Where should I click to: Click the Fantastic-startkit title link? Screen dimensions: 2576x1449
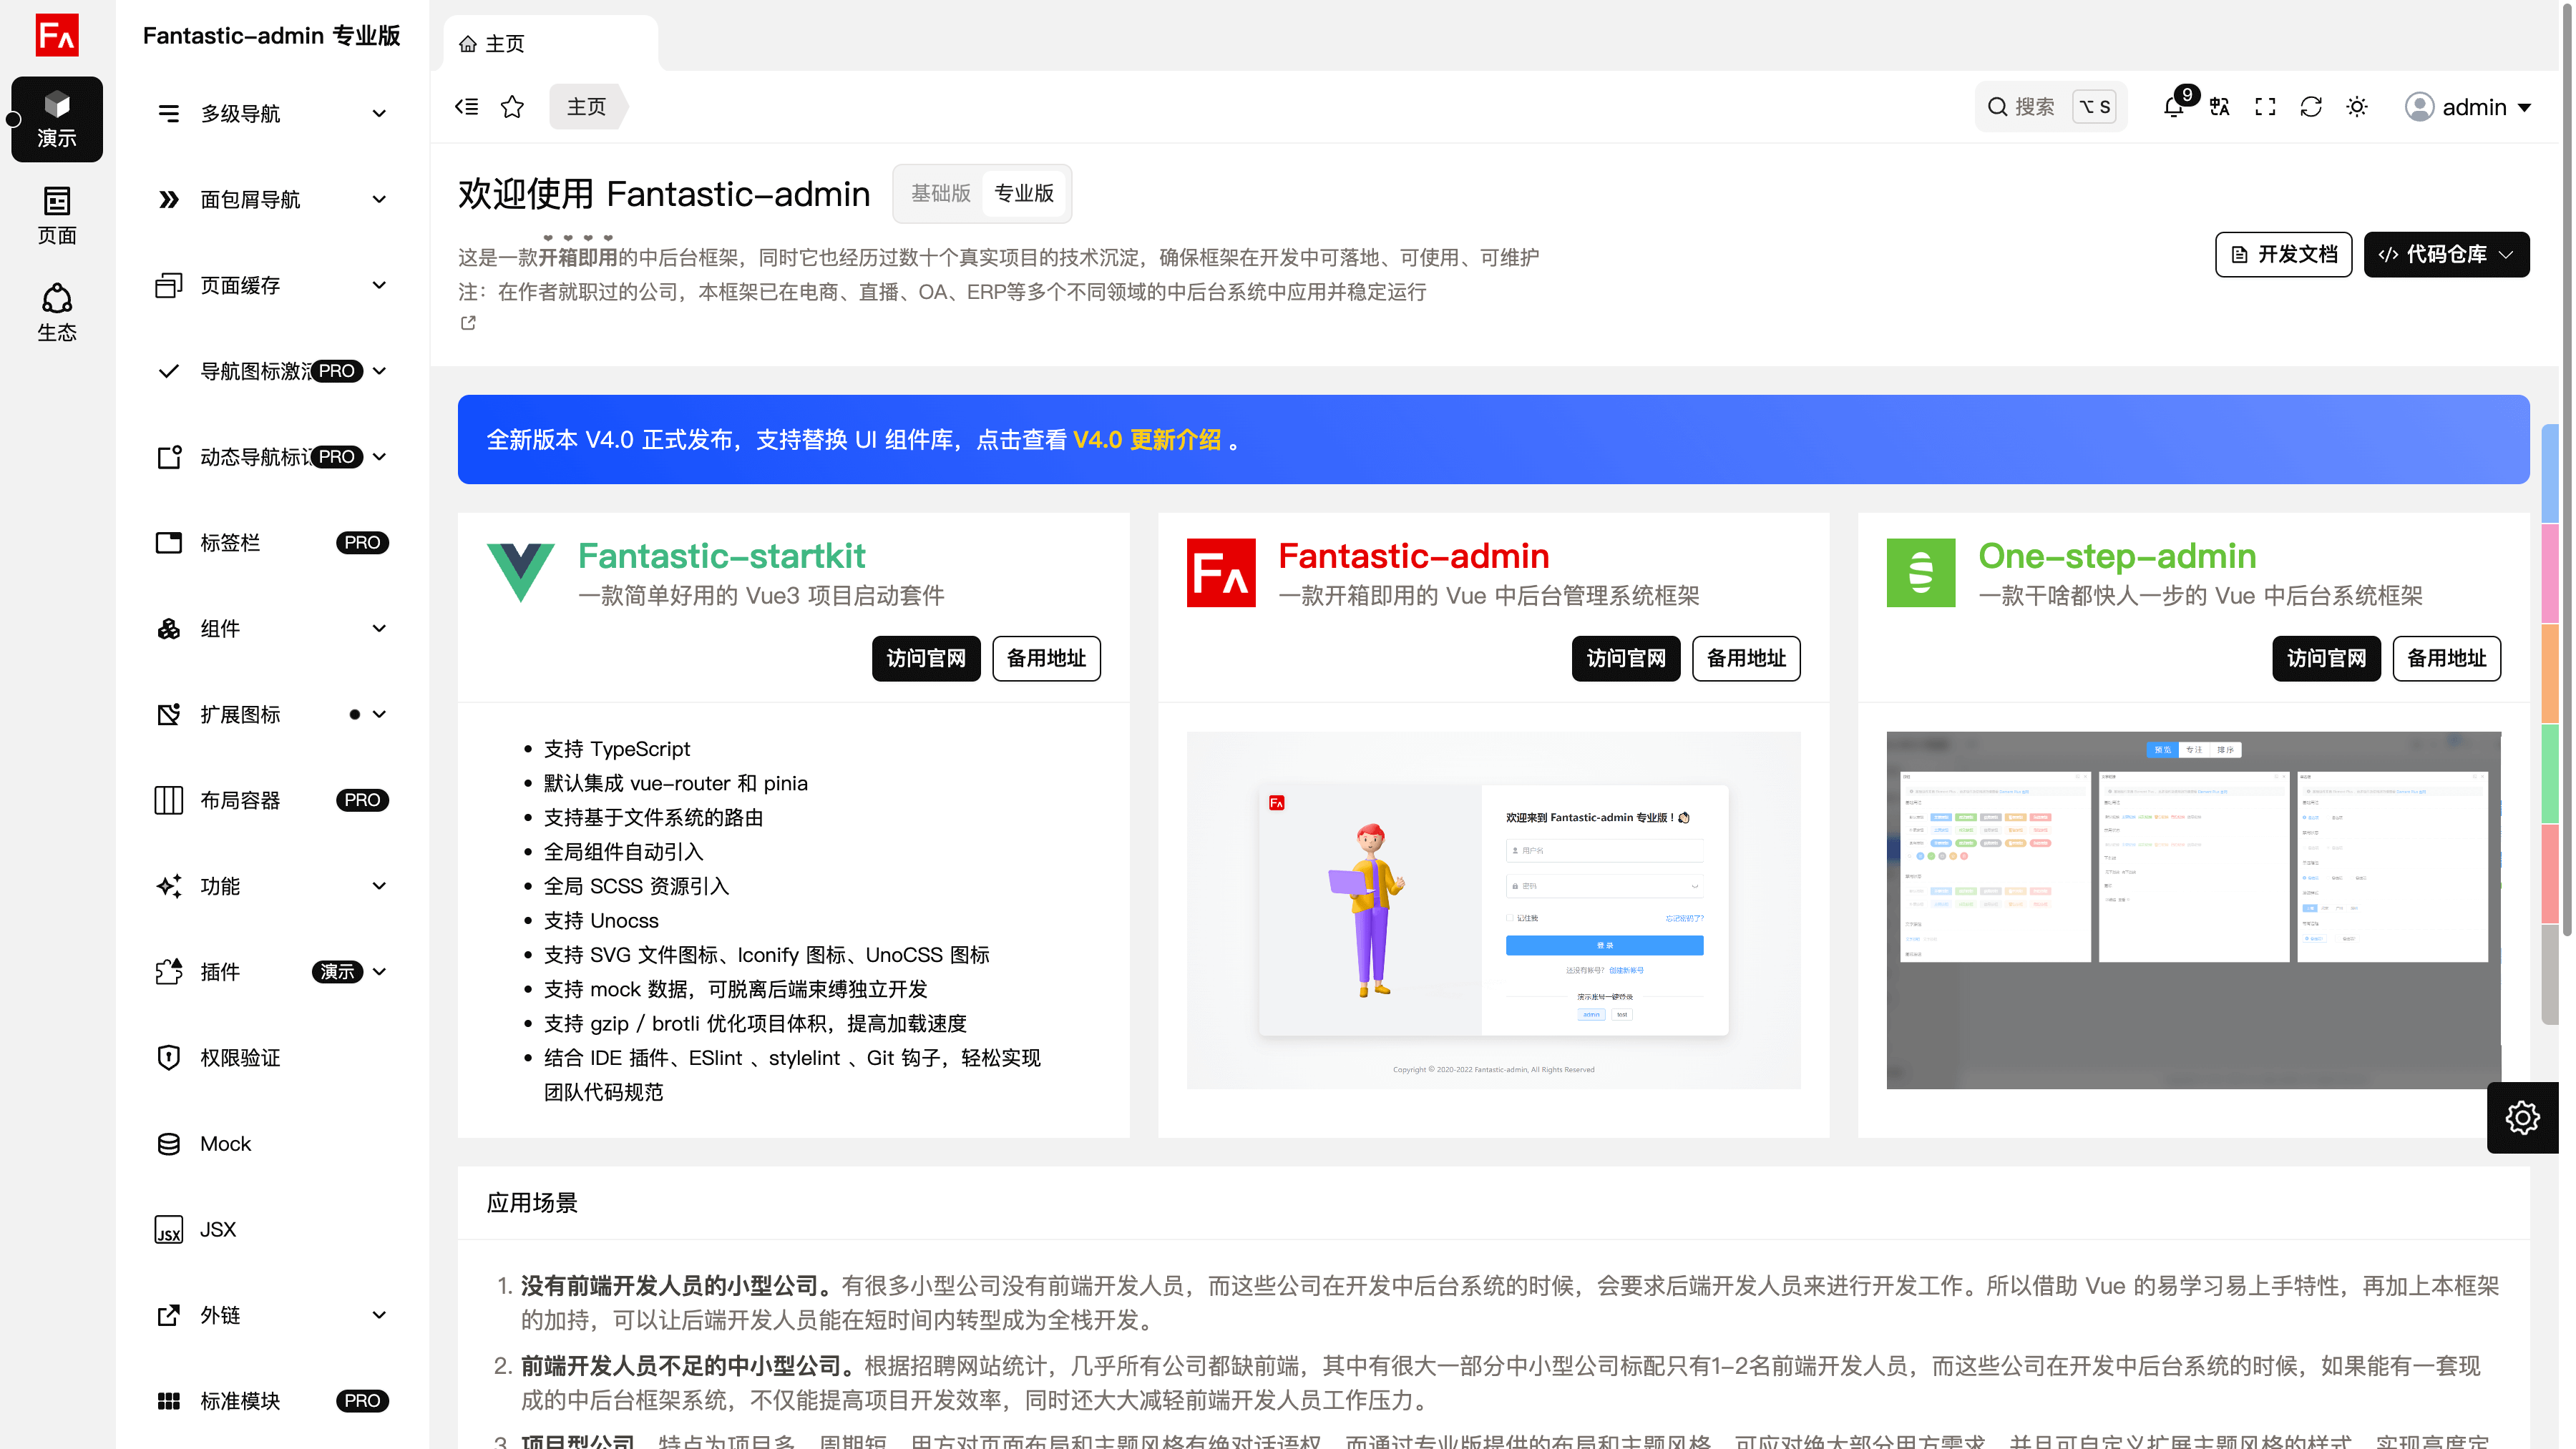721,556
